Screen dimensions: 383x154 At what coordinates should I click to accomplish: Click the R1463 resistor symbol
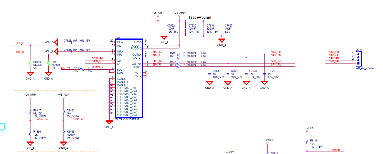(63, 133)
